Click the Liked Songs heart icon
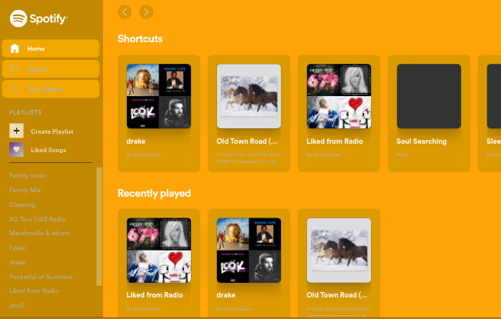 [16, 149]
